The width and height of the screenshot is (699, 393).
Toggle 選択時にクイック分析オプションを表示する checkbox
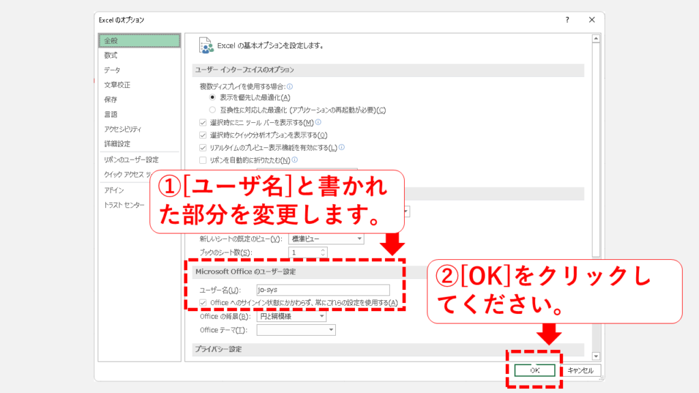point(203,135)
